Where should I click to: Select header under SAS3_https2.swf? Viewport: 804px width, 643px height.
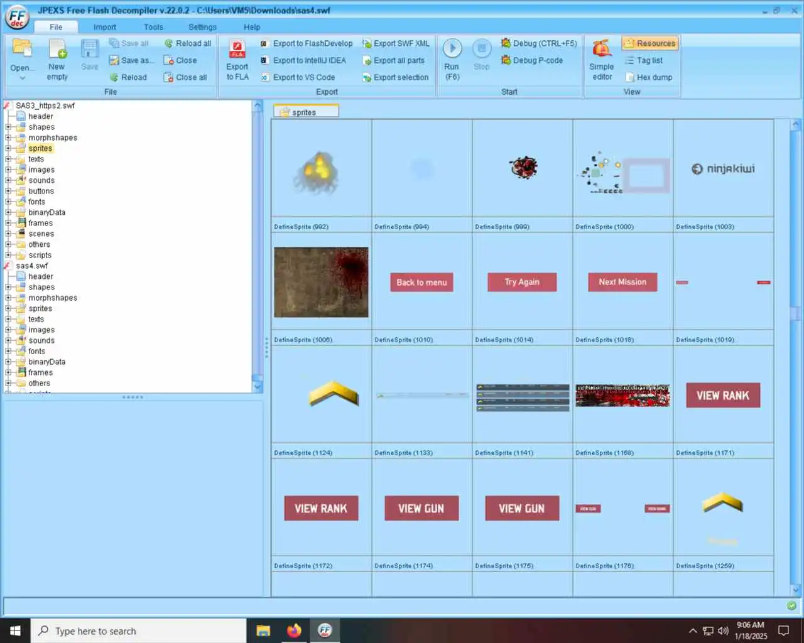40,116
